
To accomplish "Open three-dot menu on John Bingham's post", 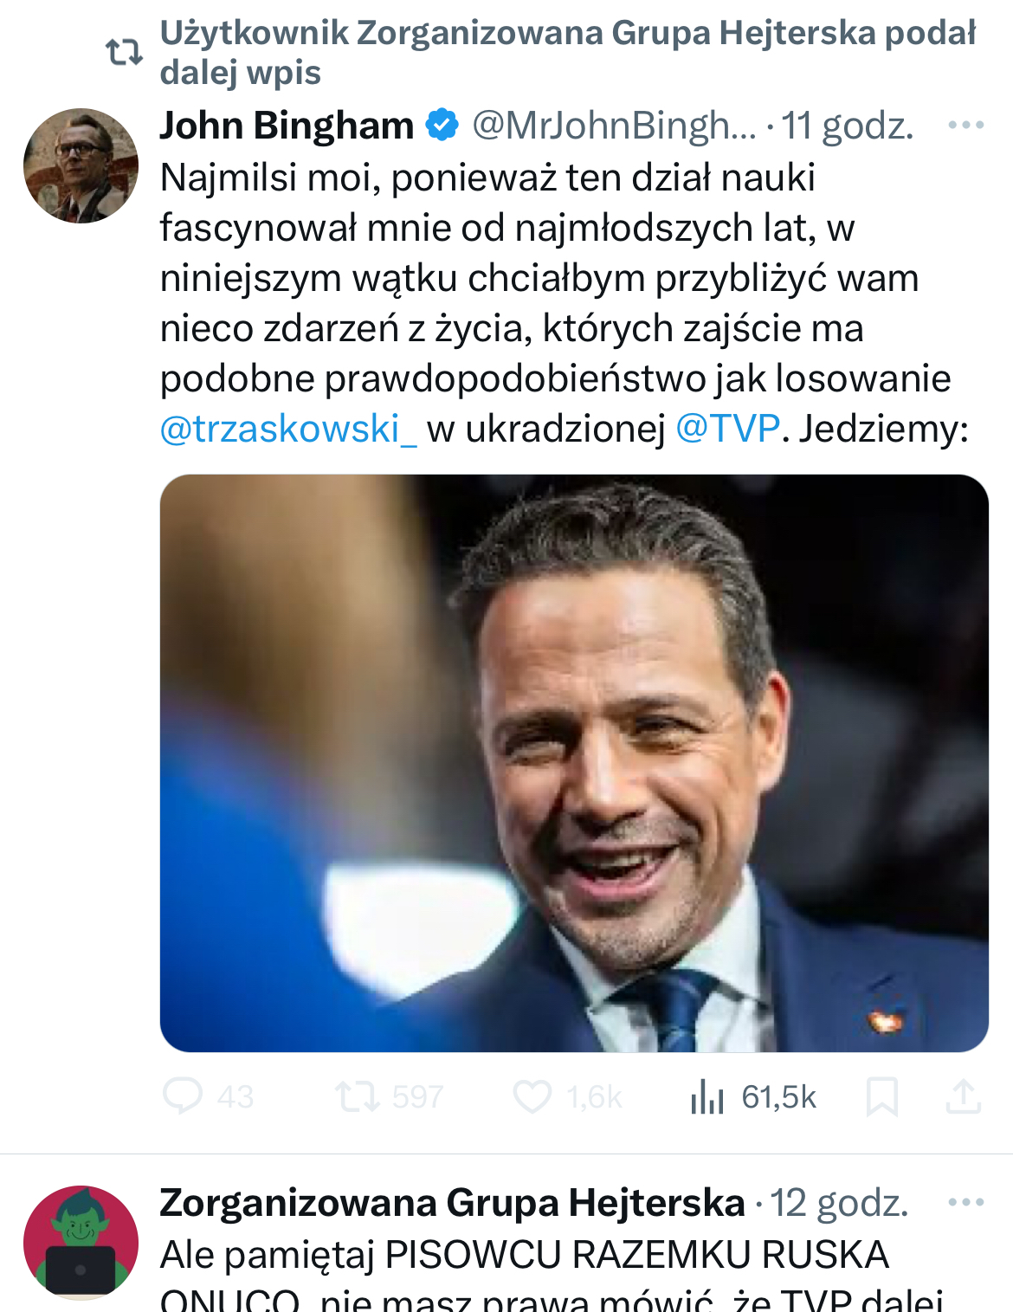I will pos(965,126).
